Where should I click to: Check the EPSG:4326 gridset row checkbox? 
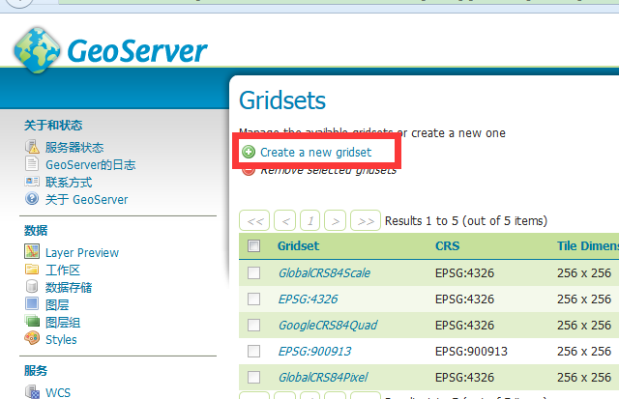(253, 299)
